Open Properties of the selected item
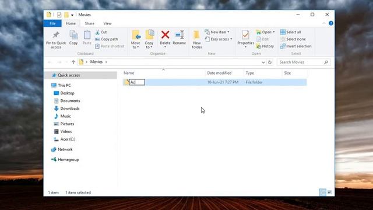Image resolution: width=373 pixels, height=210 pixels. coord(245,39)
